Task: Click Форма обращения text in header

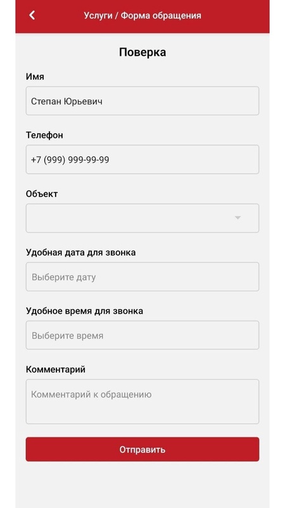Action: 161,15
